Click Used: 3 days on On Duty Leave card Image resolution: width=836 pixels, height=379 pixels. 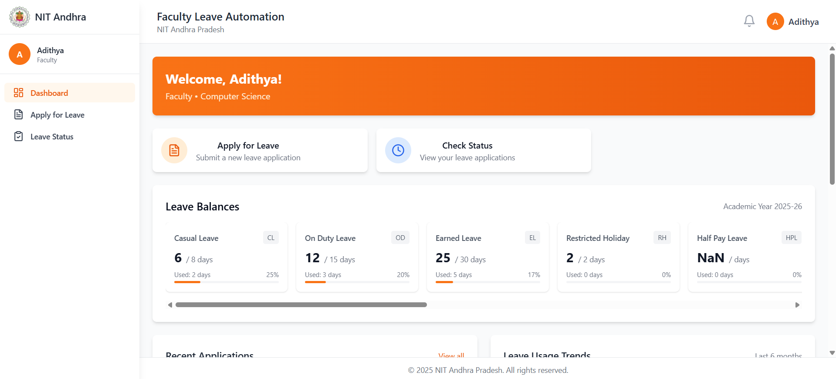[x=323, y=275]
